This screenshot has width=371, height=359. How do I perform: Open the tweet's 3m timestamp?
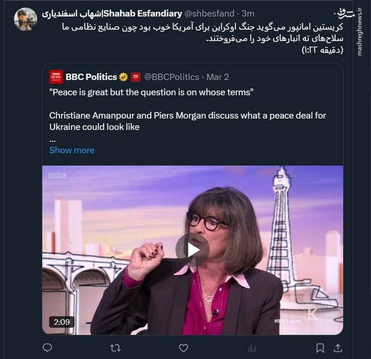coord(248,14)
